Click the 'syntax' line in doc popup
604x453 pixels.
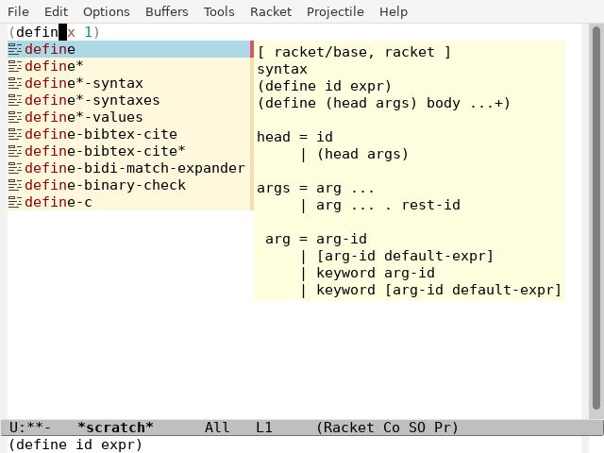coord(282,69)
